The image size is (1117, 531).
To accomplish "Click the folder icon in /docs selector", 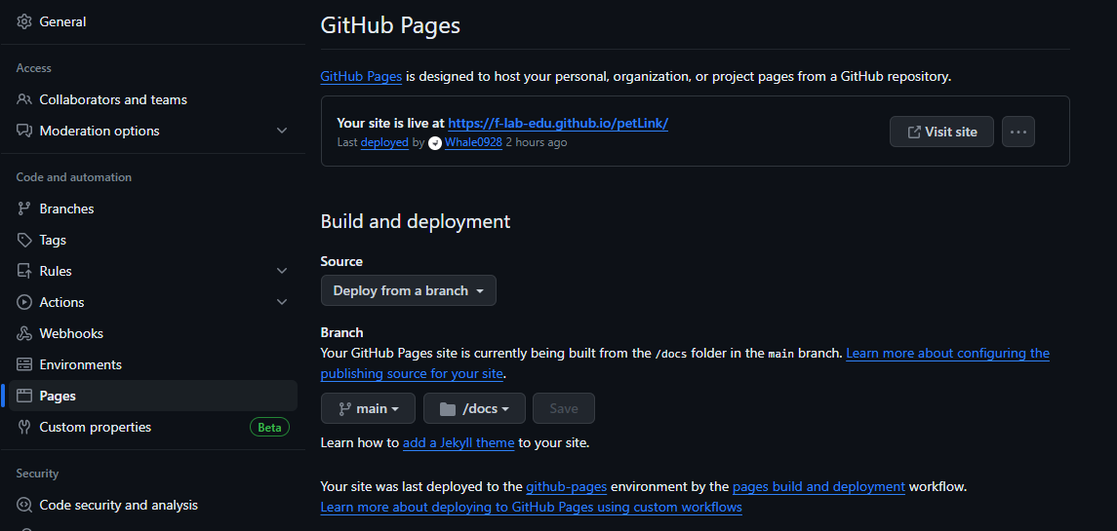I will [448, 408].
